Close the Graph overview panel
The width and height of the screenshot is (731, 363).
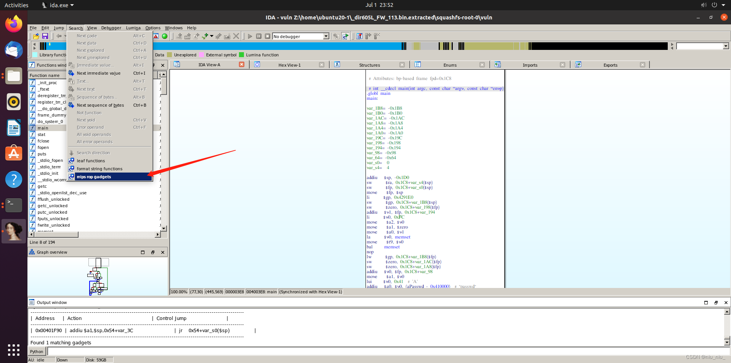163,252
